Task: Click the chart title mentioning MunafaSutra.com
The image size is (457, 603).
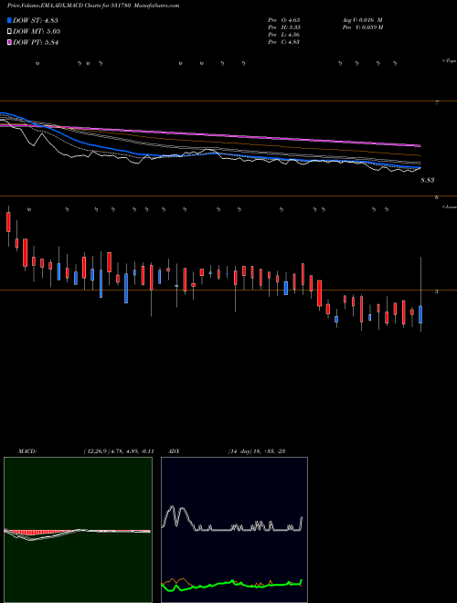Action: 93,5
